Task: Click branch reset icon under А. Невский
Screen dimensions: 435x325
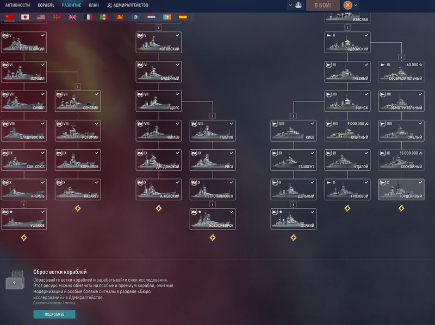Action: tap(159, 208)
